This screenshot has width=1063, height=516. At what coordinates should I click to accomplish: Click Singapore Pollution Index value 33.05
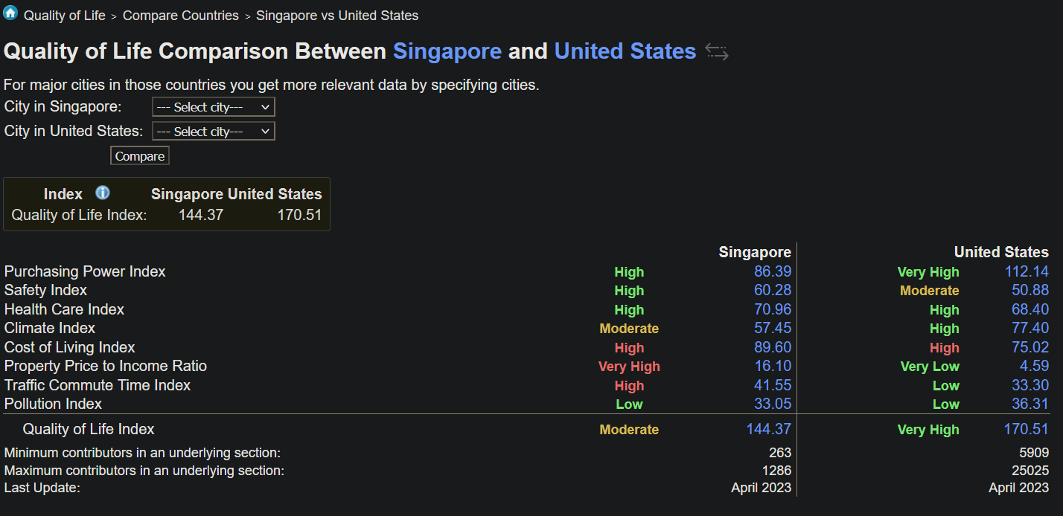773,404
